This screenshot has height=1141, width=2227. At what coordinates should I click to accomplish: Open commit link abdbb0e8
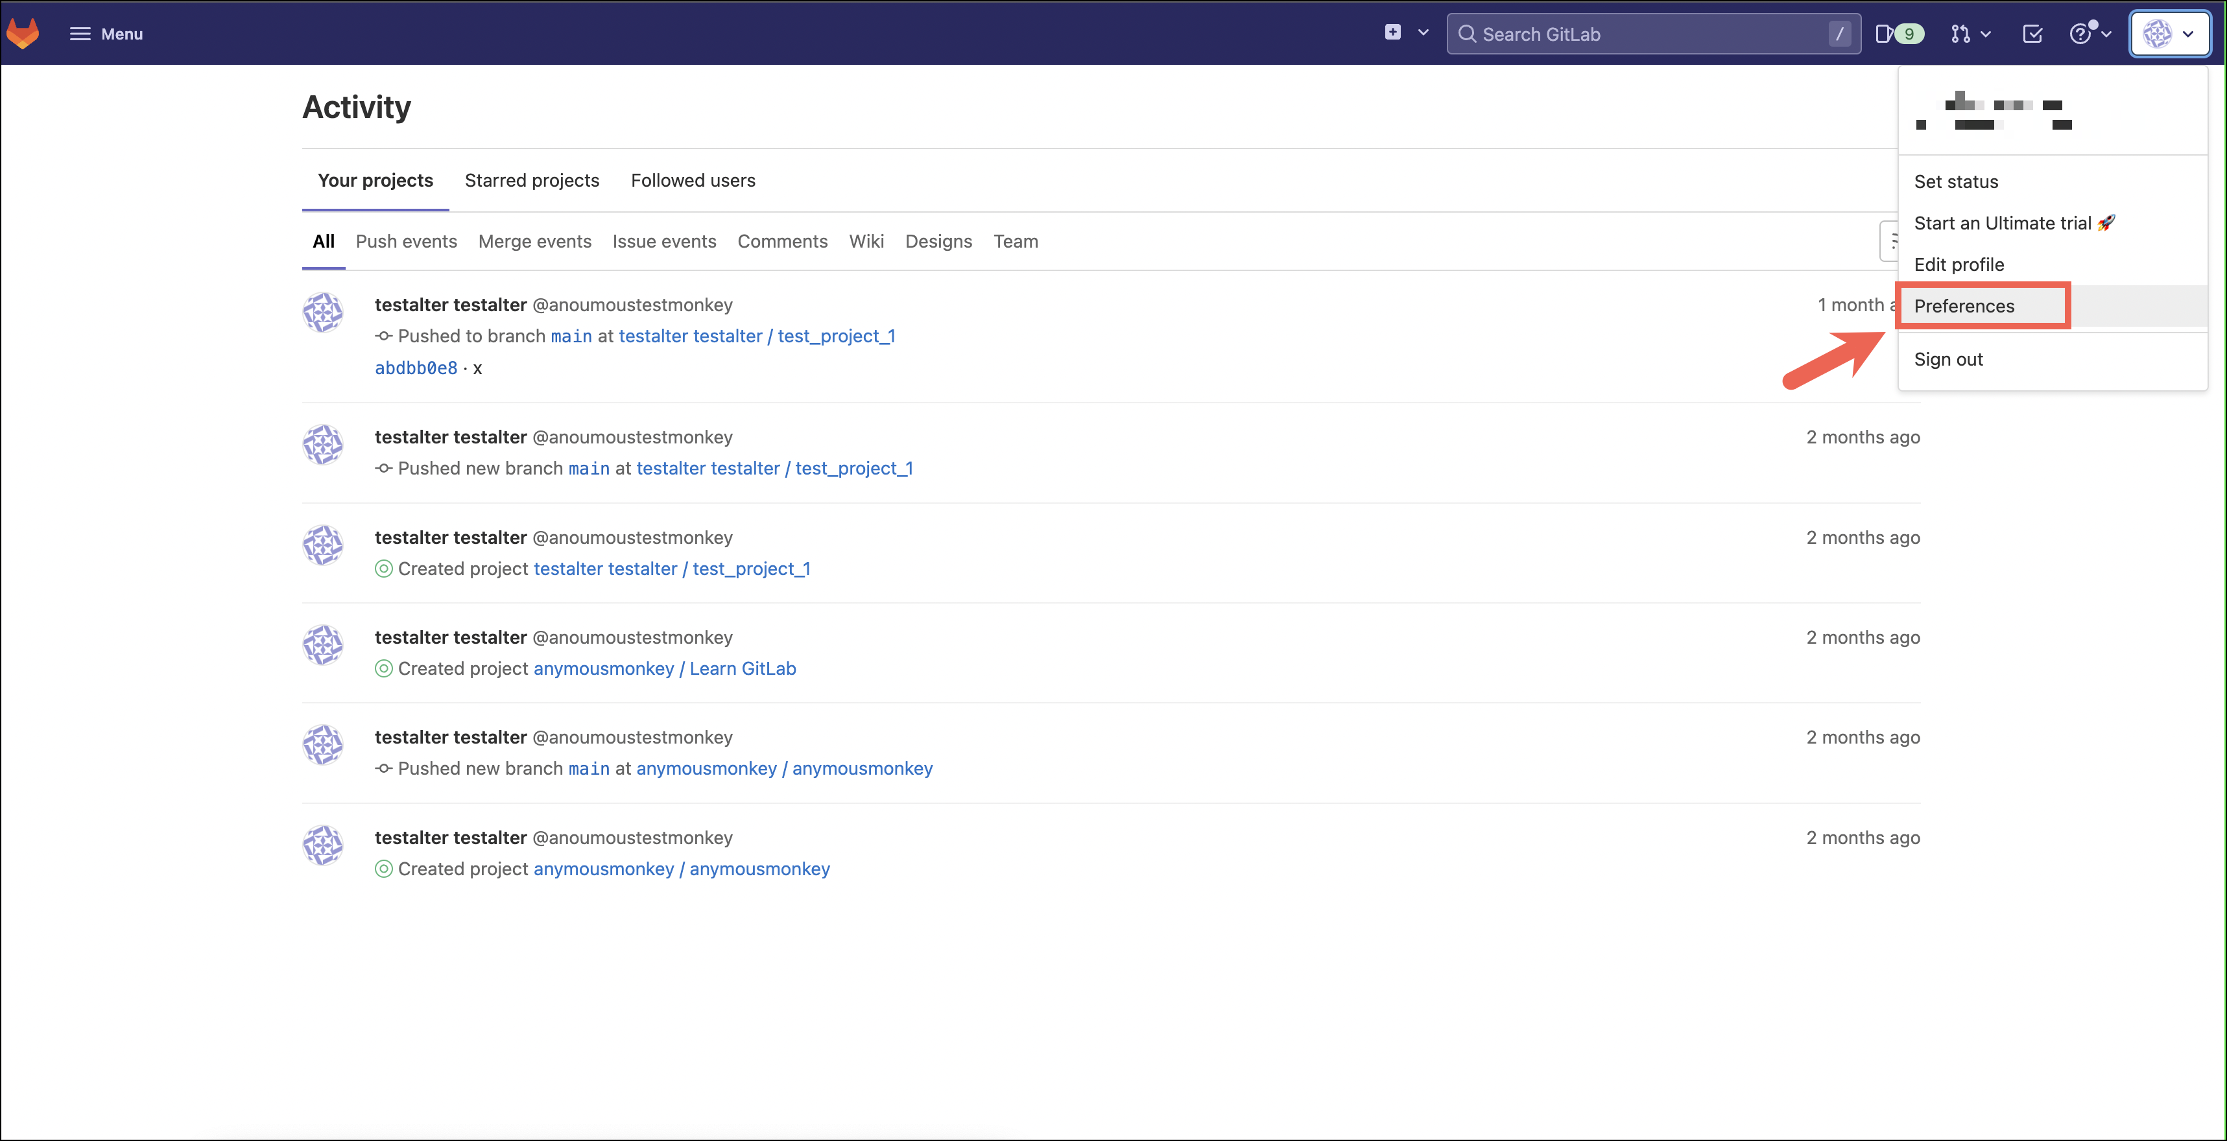(416, 368)
